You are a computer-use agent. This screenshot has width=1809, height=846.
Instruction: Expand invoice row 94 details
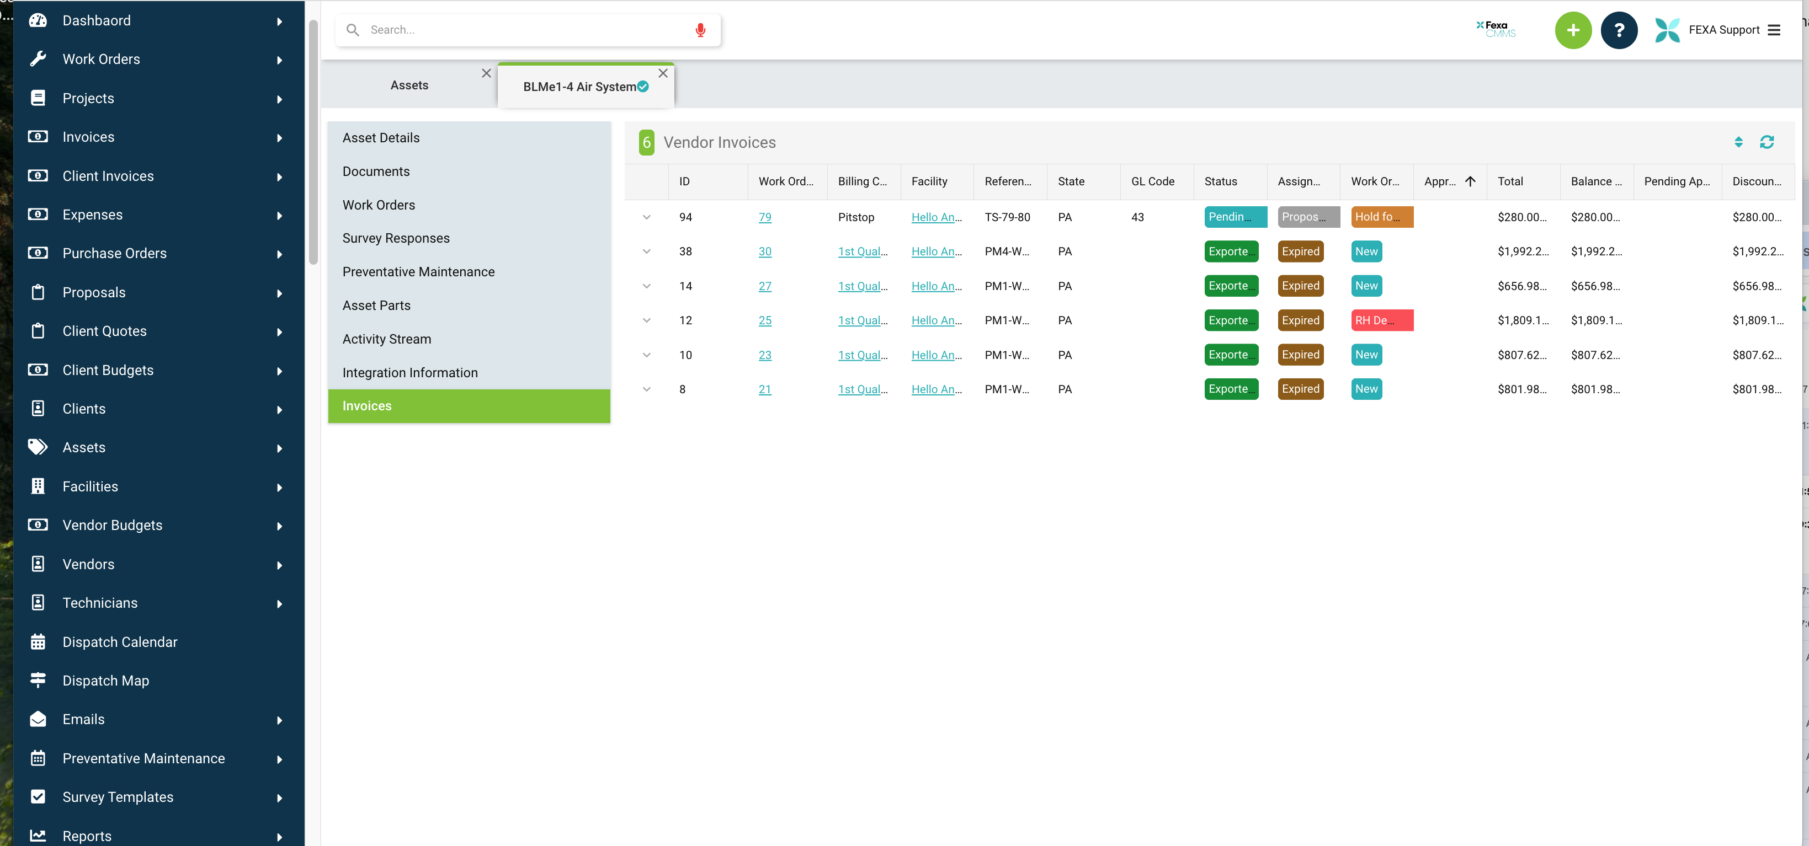(x=647, y=217)
